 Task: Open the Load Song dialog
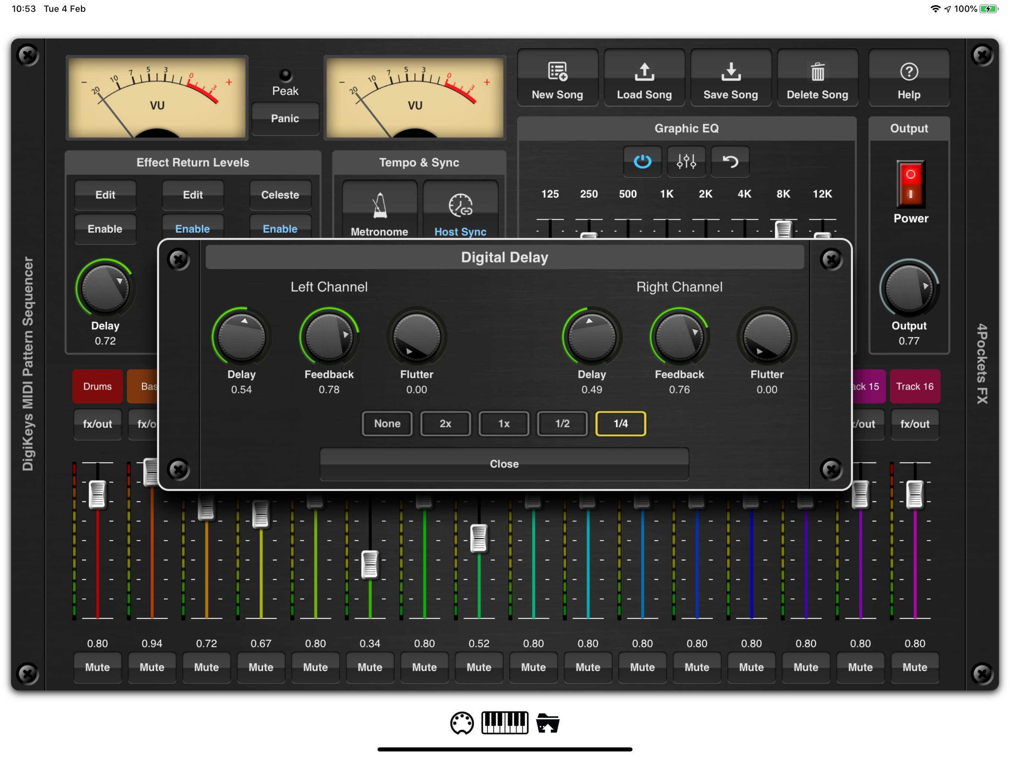click(x=644, y=78)
